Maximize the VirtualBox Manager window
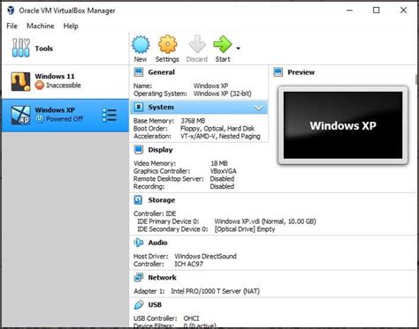The height and width of the screenshot is (329, 419). (377, 11)
